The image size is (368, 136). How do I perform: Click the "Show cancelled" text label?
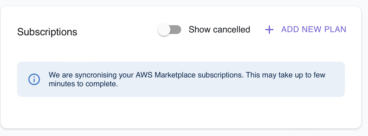point(219,30)
